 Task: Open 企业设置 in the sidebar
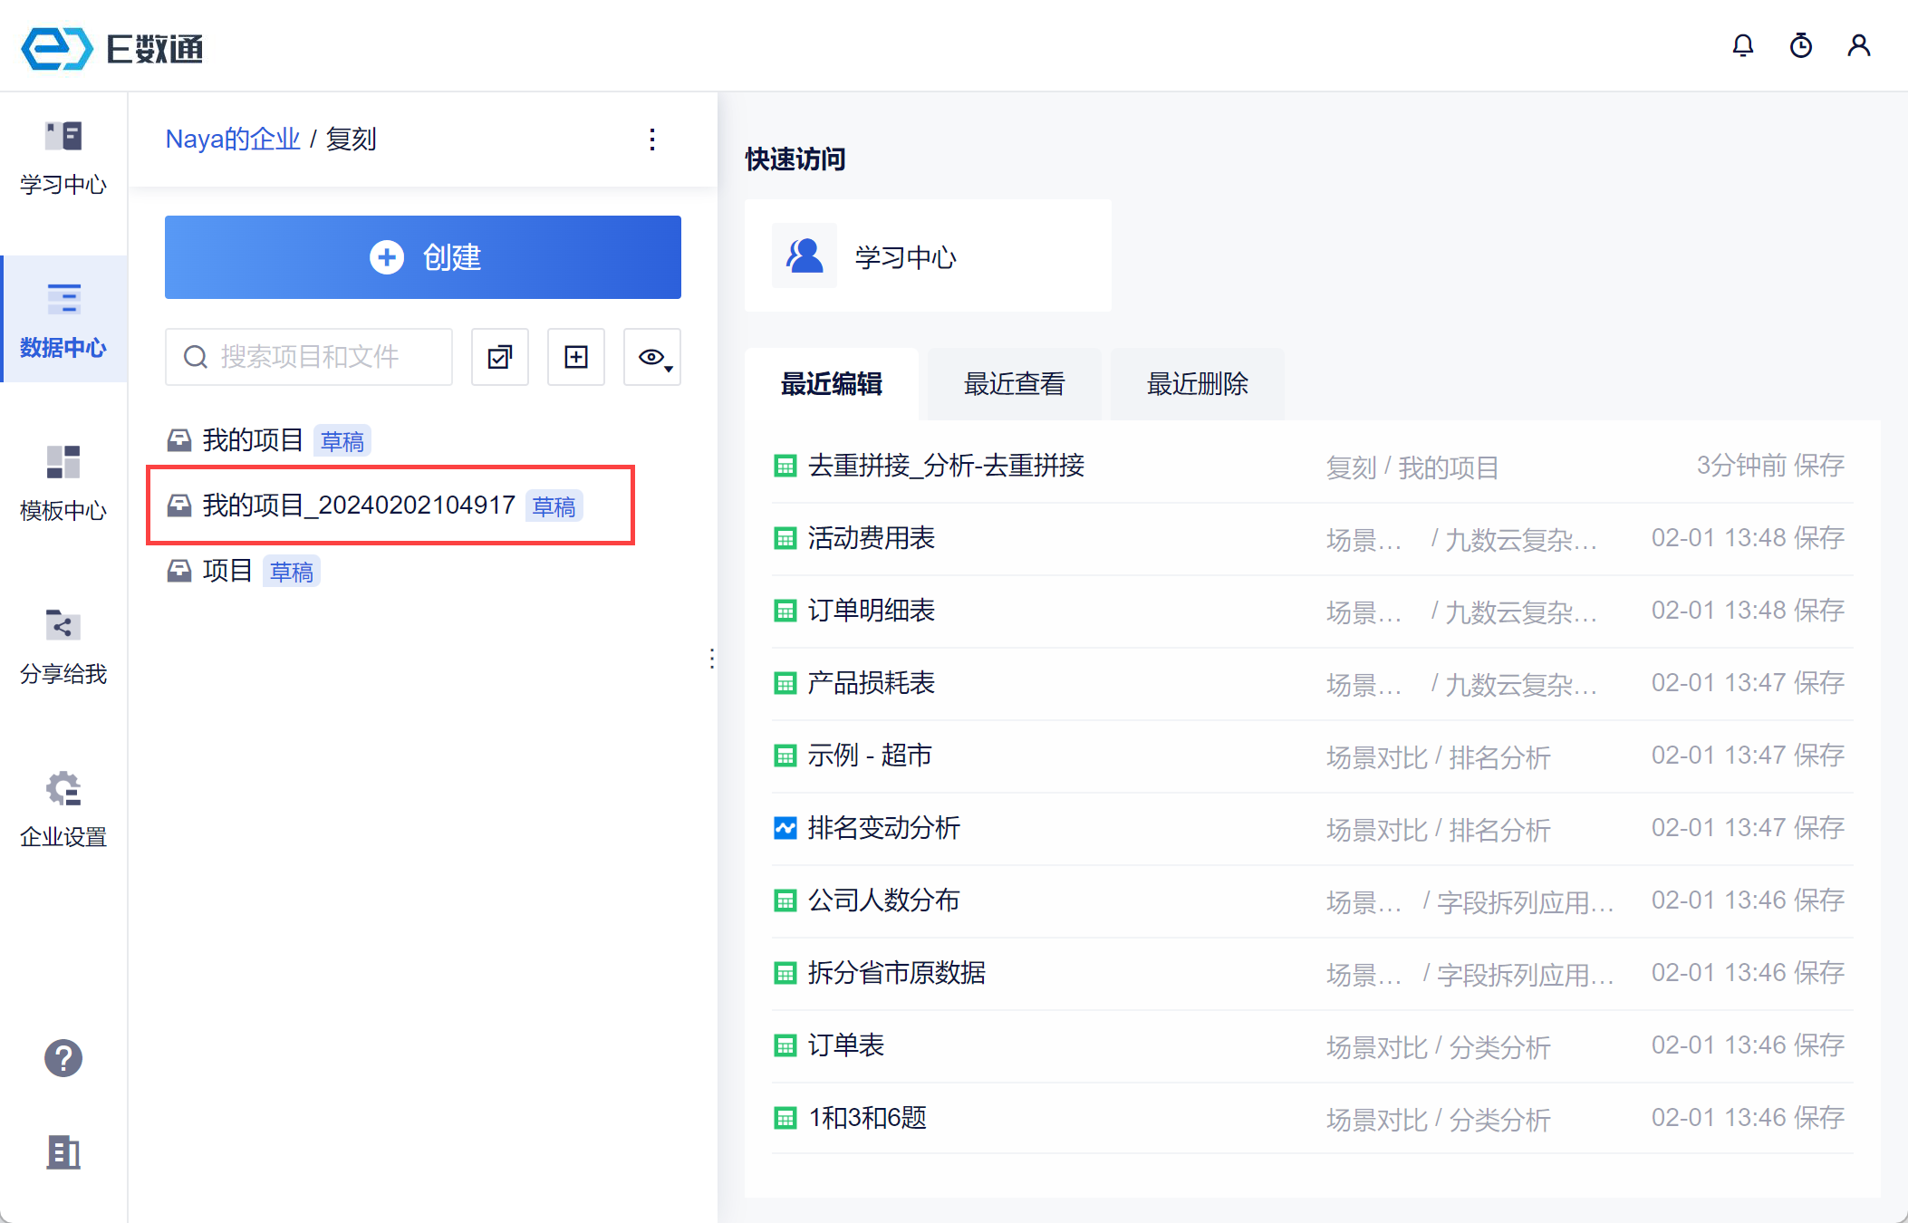(x=63, y=809)
